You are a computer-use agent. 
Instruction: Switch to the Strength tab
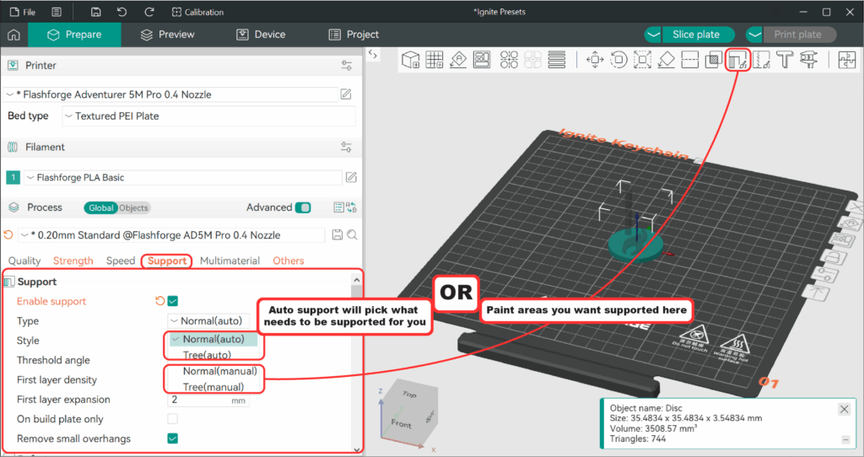73,261
